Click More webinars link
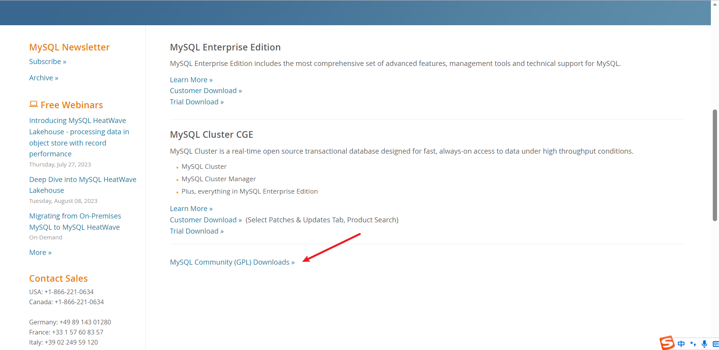 pyautogui.click(x=40, y=253)
